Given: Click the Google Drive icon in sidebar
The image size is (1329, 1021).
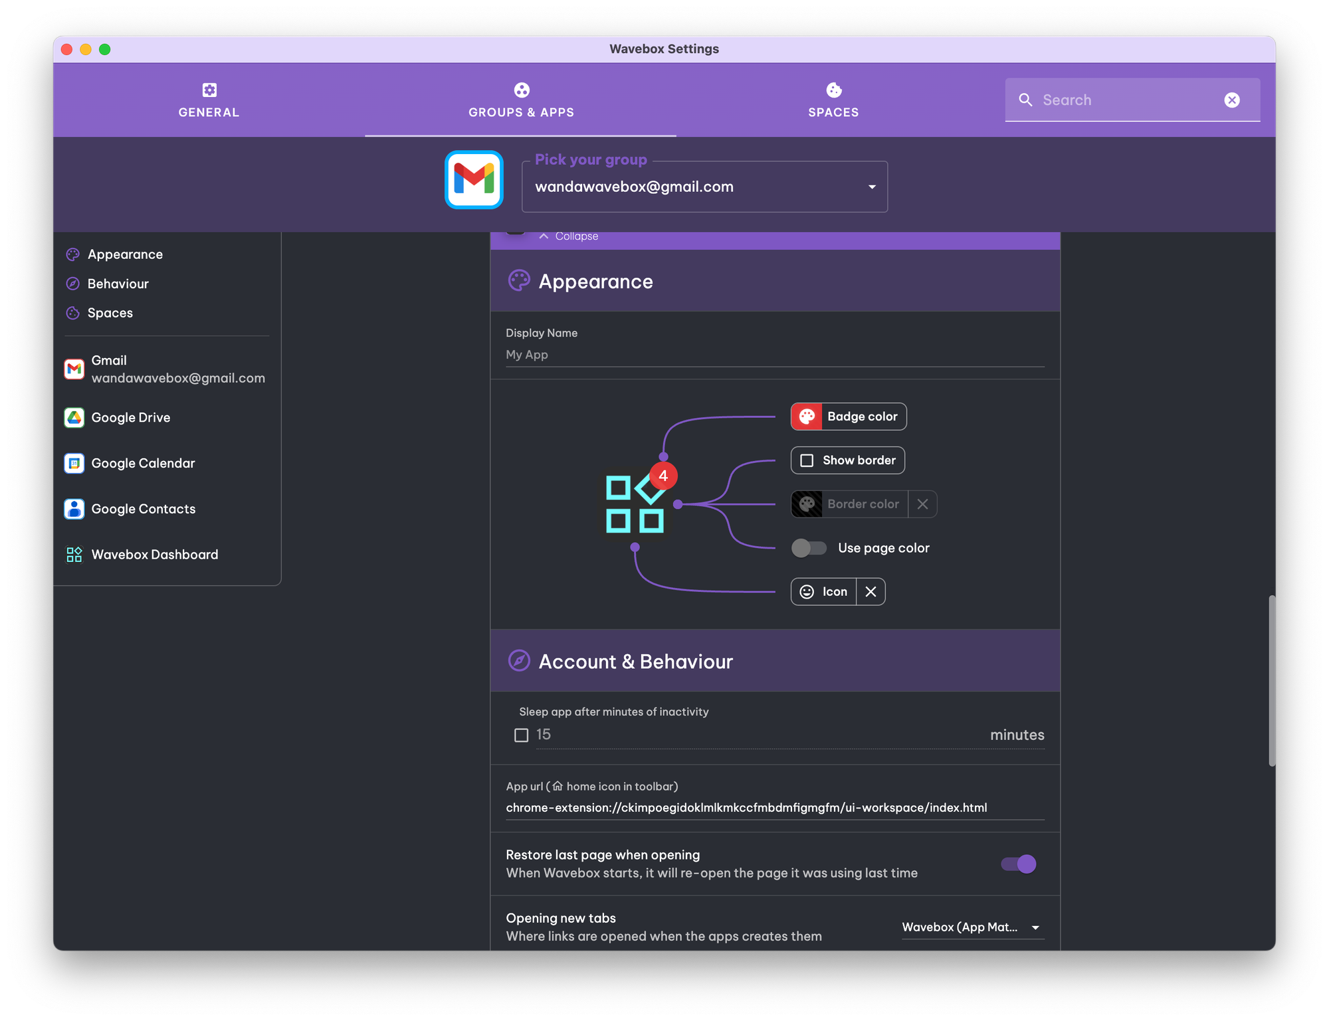Looking at the screenshot, I should (74, 418).
